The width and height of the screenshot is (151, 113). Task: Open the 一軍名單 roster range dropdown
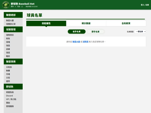tap(140, 32)
